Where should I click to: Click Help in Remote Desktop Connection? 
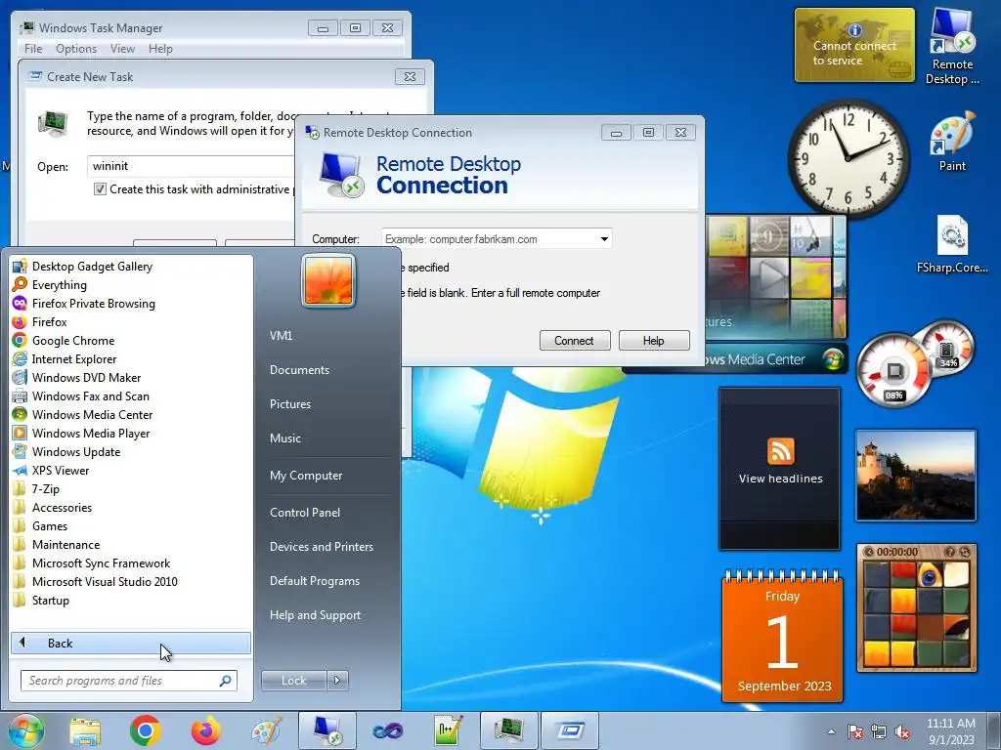(x=654, y=341)
